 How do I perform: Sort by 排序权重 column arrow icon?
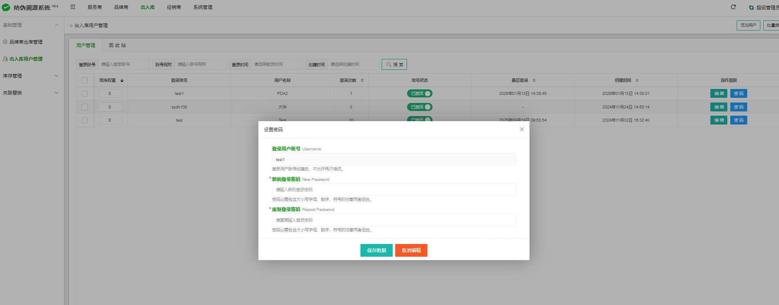(122, 80)
